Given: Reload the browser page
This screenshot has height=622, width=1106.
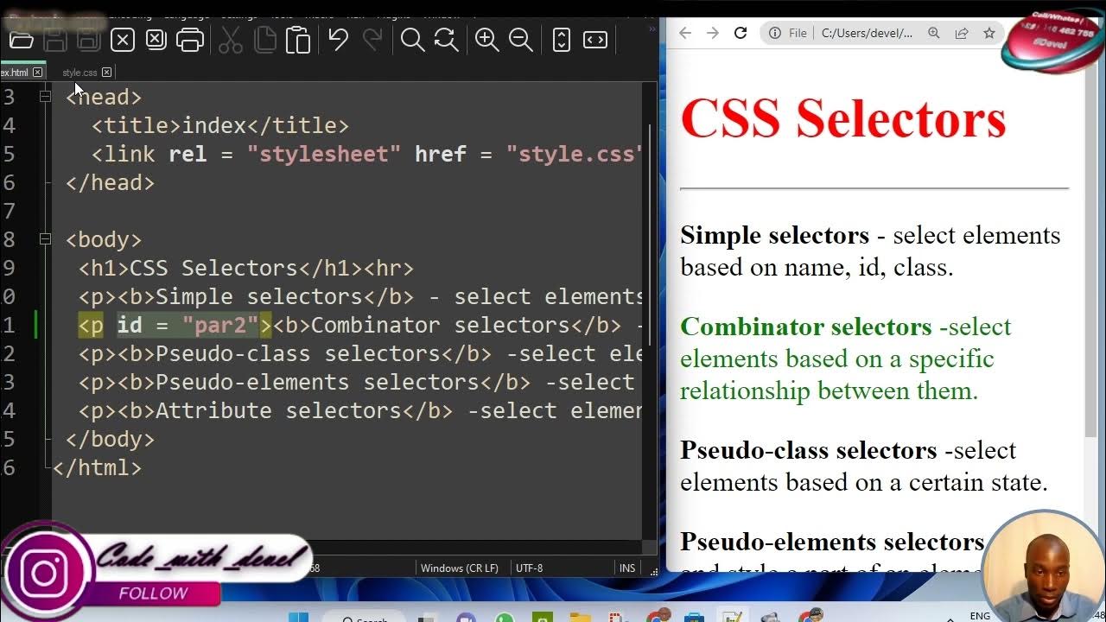Looking at the screenshot, I should coord(741,33).
